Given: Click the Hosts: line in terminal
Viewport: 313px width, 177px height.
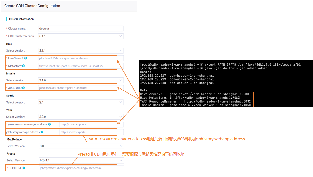Looking at the screenshot, I should pos(146,72).
